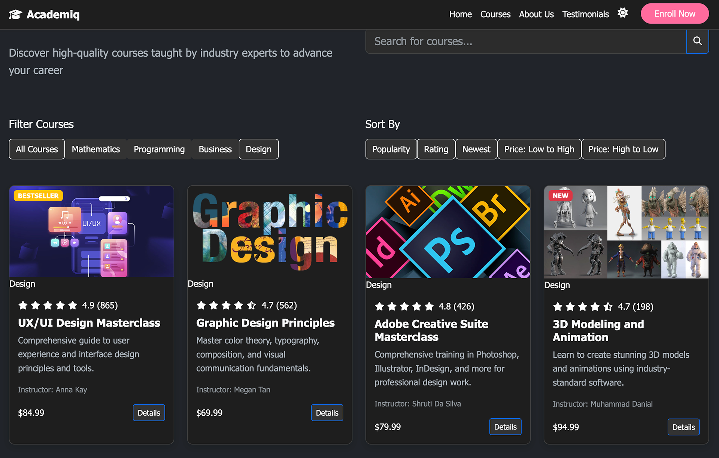
Task: Click into the Search for courses field
Action: 524,41
